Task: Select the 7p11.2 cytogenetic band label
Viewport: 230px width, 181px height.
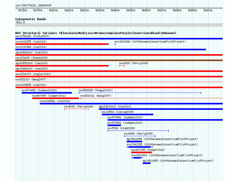Action: 20,22
